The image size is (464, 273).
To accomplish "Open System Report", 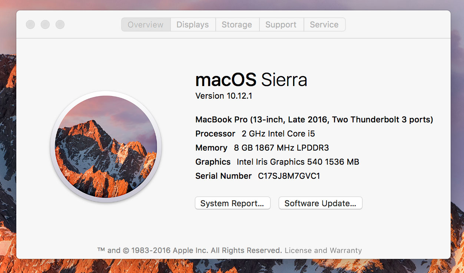I will [232, 203].
